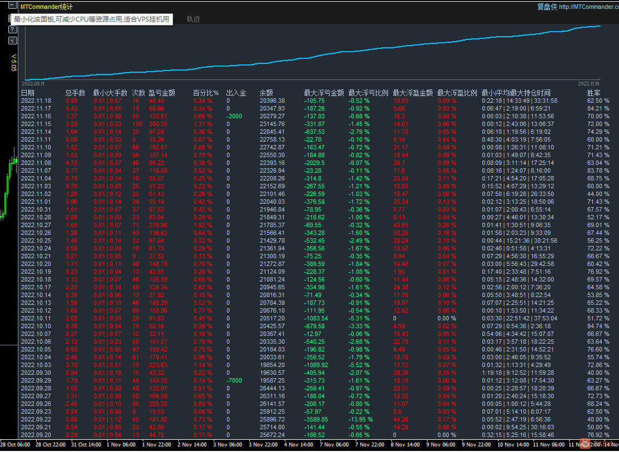
Task: Click the -7000 withdrawal value on 2022.09.29
Action: pos(234,380)
